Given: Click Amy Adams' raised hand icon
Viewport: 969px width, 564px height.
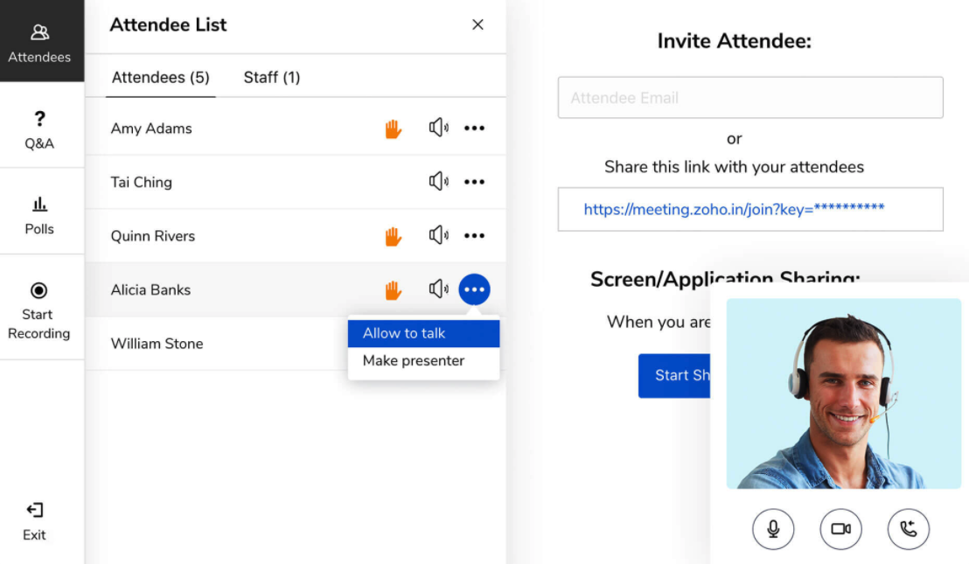Looking at the screenshot, I should 393,129.
